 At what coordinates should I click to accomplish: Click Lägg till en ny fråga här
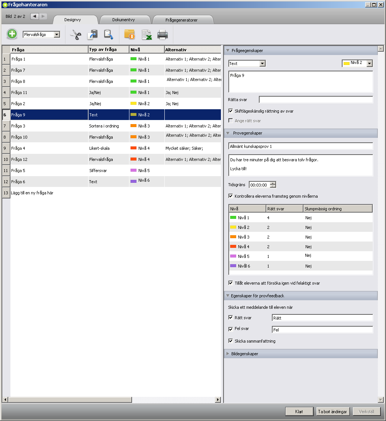click(x=32, y=193)
